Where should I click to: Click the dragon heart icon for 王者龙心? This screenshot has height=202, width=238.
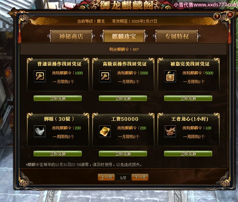tap(170, 131)
